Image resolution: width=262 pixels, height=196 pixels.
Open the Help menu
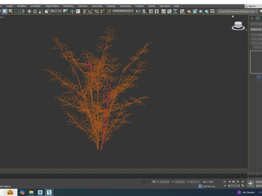coord(176,6)
